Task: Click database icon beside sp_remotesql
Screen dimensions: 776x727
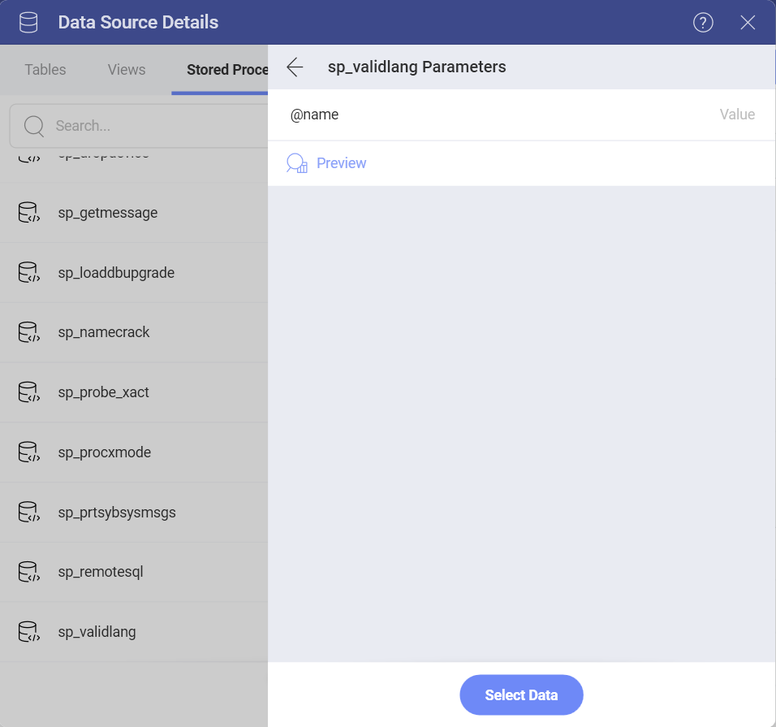Action: click(x=28, y=571)
